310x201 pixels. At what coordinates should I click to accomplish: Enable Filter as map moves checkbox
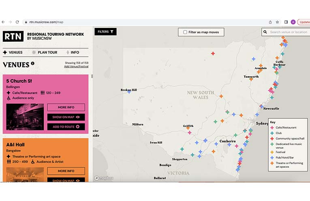(x=185, y=32)
